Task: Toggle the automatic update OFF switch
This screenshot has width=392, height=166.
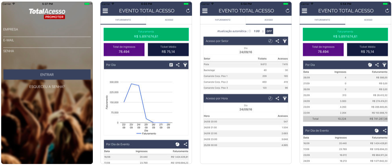Action: (x=269, y=31)
